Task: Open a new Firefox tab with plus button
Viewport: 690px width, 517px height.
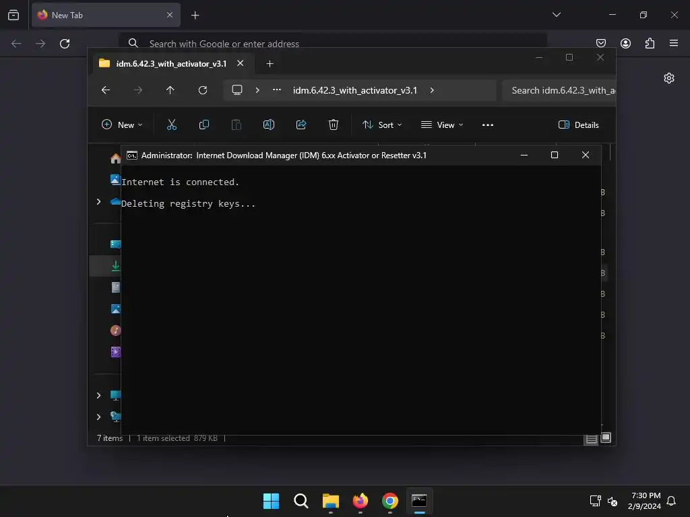Action: [195, 15]
